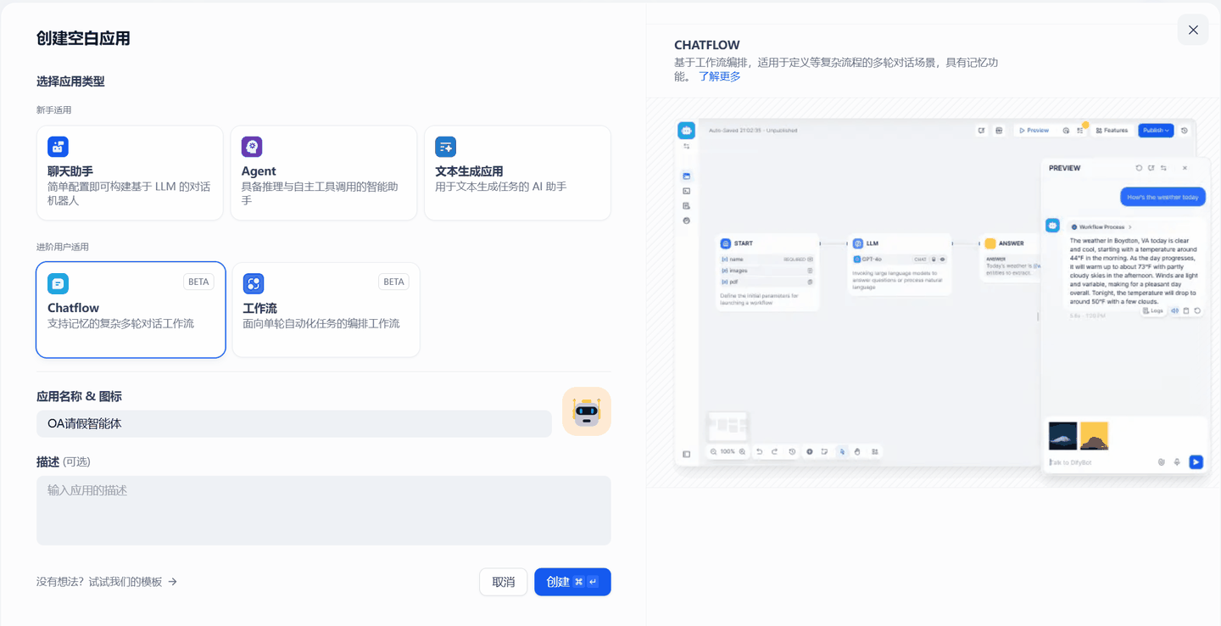Select the Chatflow app type icon

pos(58,283)
